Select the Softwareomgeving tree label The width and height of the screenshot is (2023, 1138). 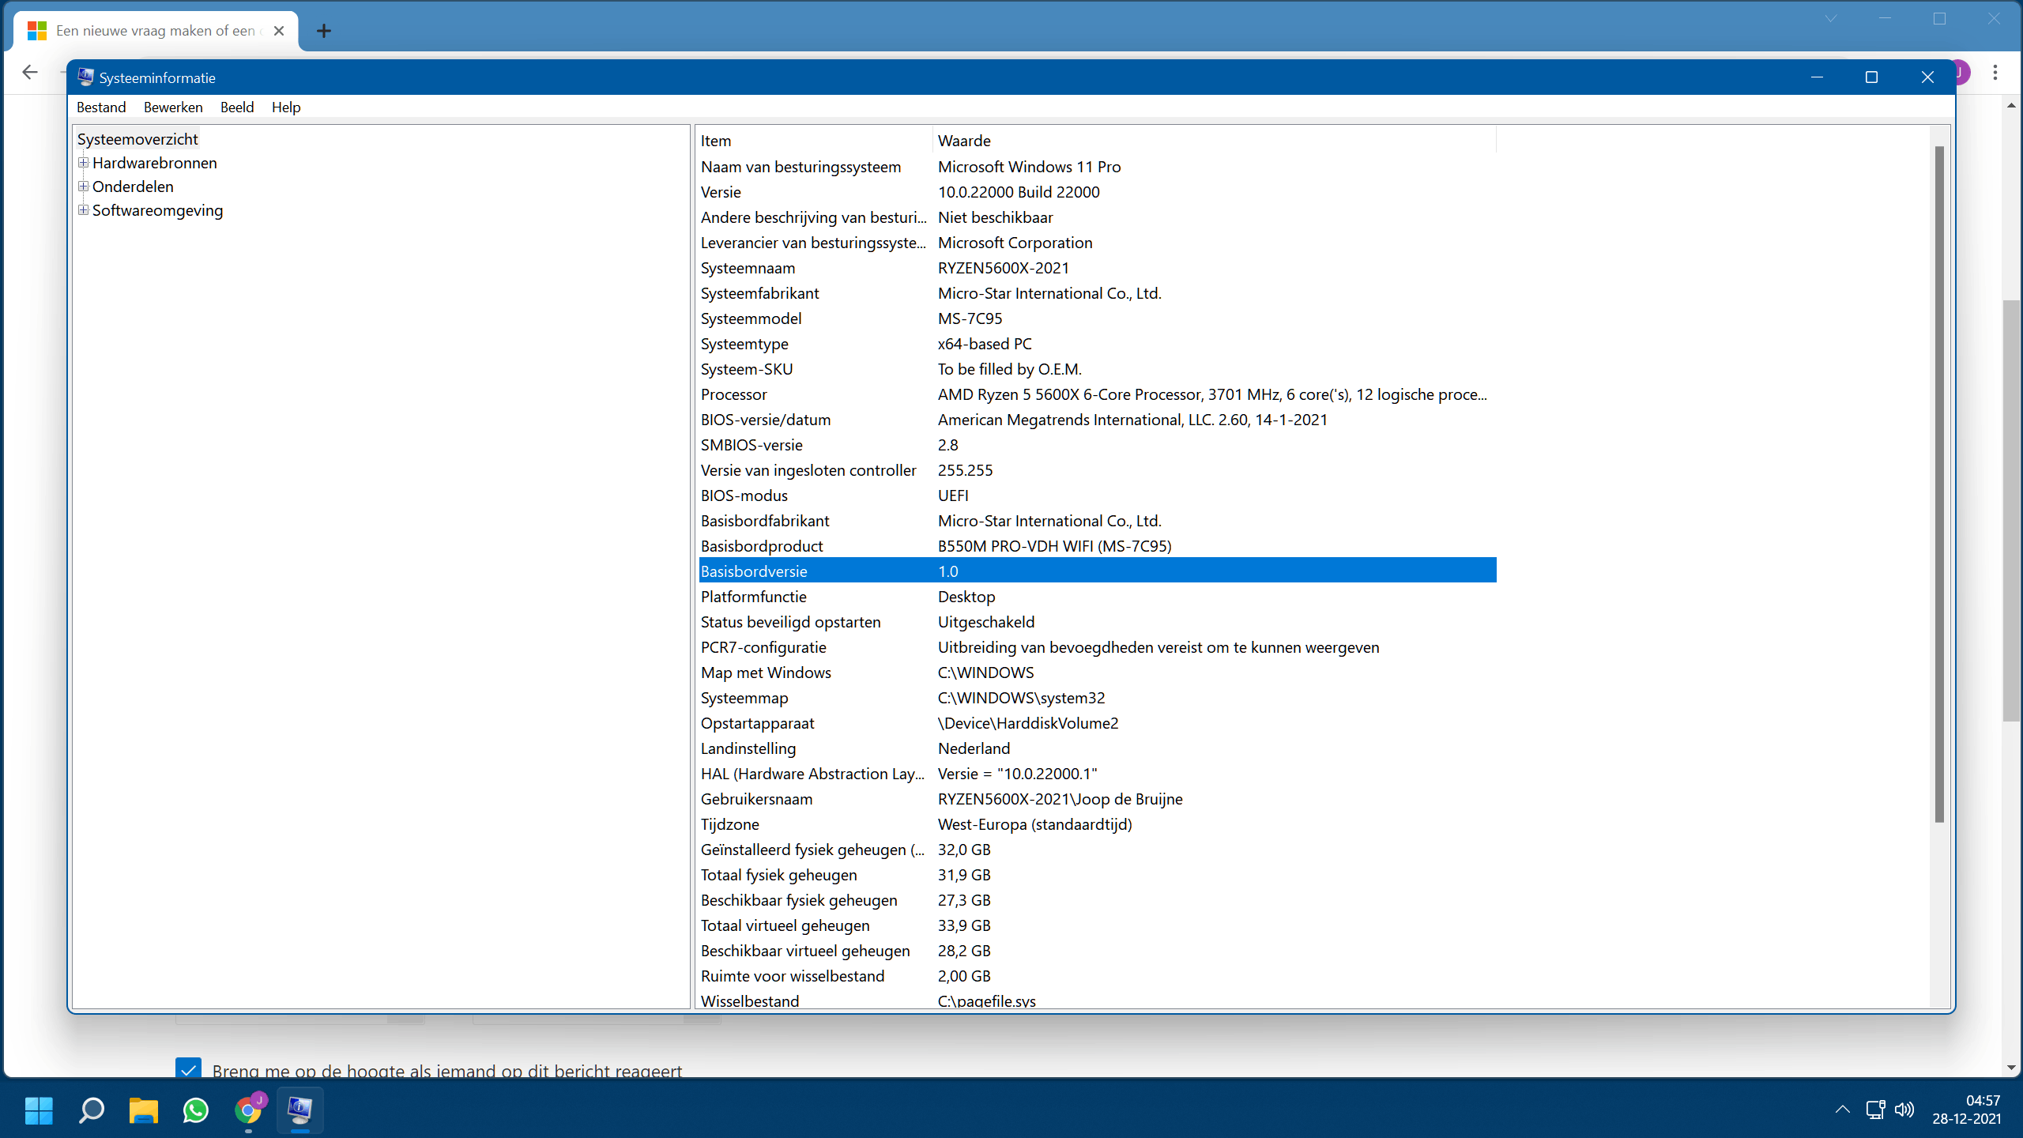click(x=157, y=210)
